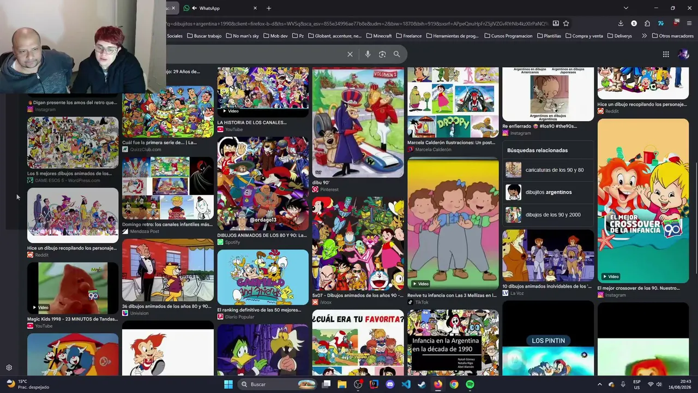Submit search with the magnifier icon
This screenshot has width=698, height=393.
click(x=397, y=54)
